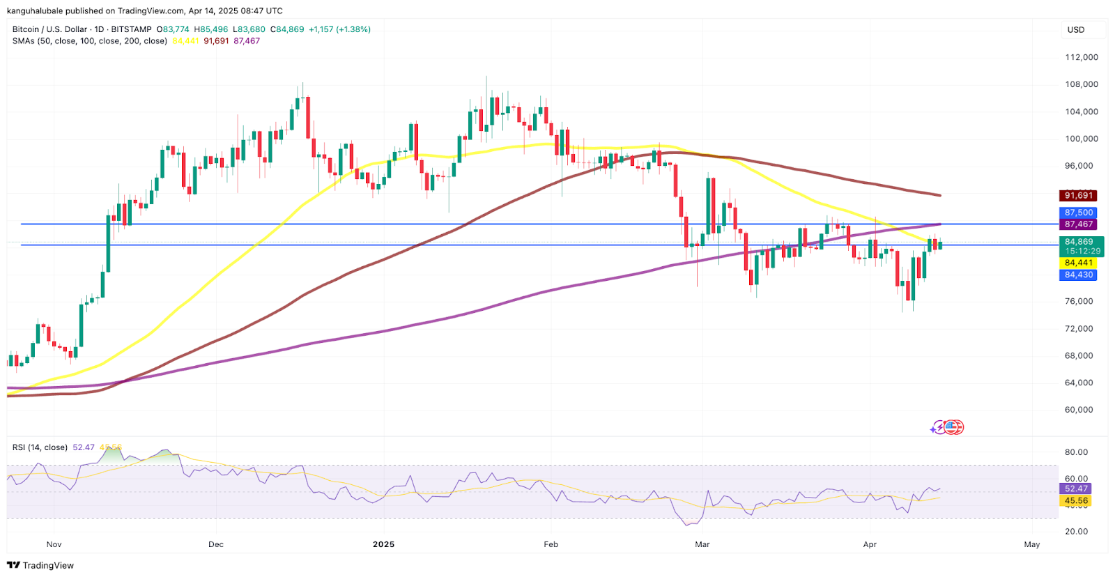Click the 20.00 label on RSI scale
This screenshot has width=1115, height=577.
1076,531
